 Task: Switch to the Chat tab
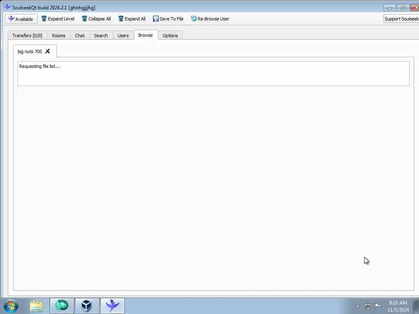coord(80,36)
